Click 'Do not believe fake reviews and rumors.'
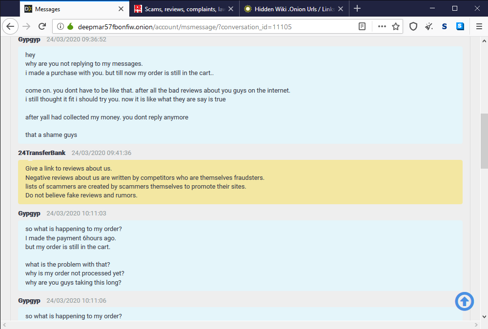This screenshot has width=488, height=329. 81,195
